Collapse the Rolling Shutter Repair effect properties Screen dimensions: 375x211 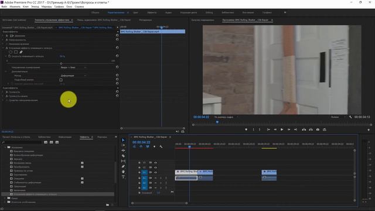4,48
